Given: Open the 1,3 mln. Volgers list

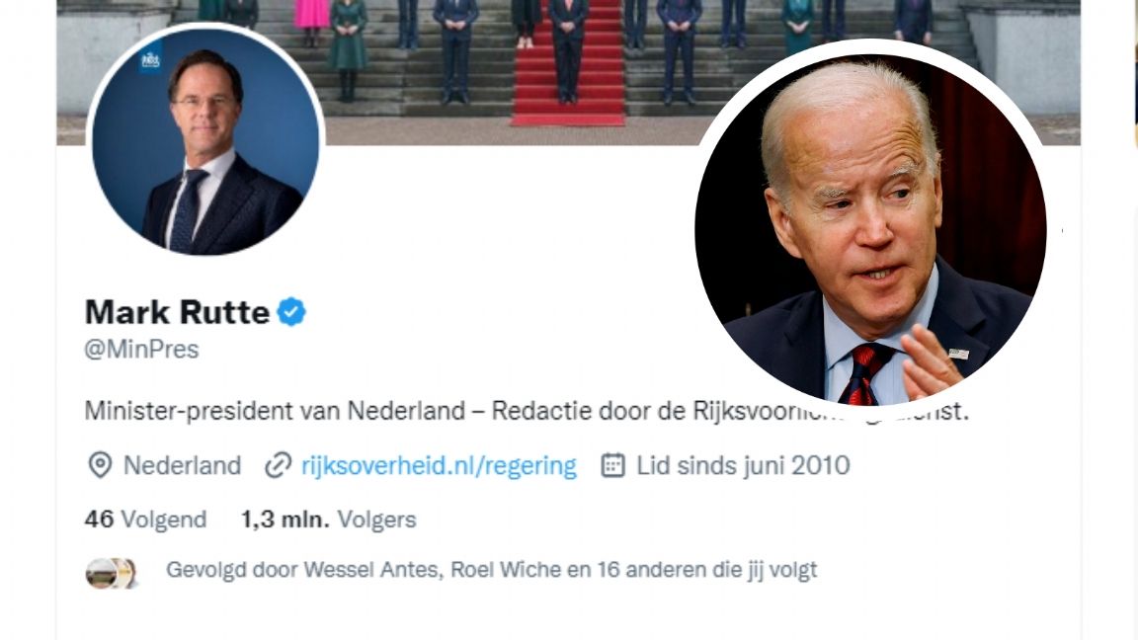Looking at the screenshot, I should coord(329,520).
